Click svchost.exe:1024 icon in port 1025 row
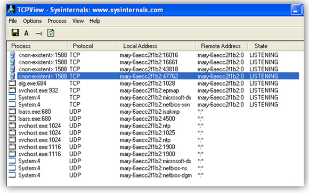Image resolution: width=309 pixels, height=193 pixels. click(x=12, y=133)
